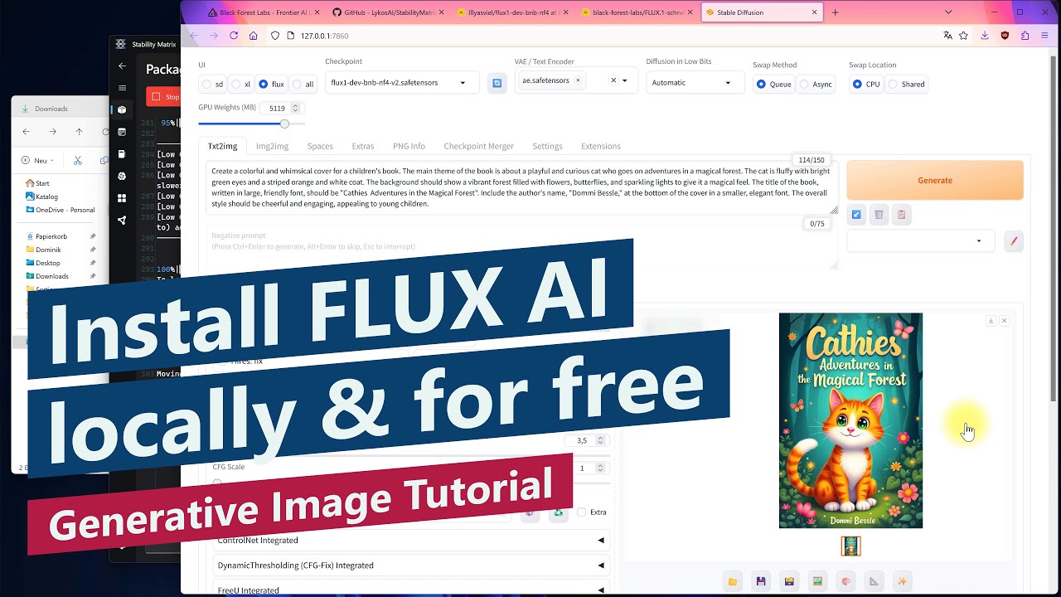Select the flux UI radio option
Image resolution: width=1061 pixels, height=597 pixels.
pos(271,84)
